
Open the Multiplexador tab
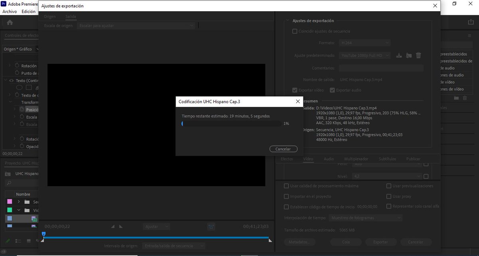tap(356, 159)
